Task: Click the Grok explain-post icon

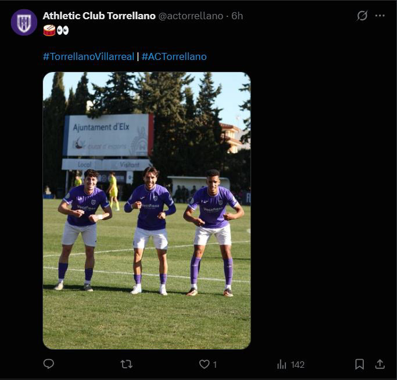Action: (x=362, y=16)
